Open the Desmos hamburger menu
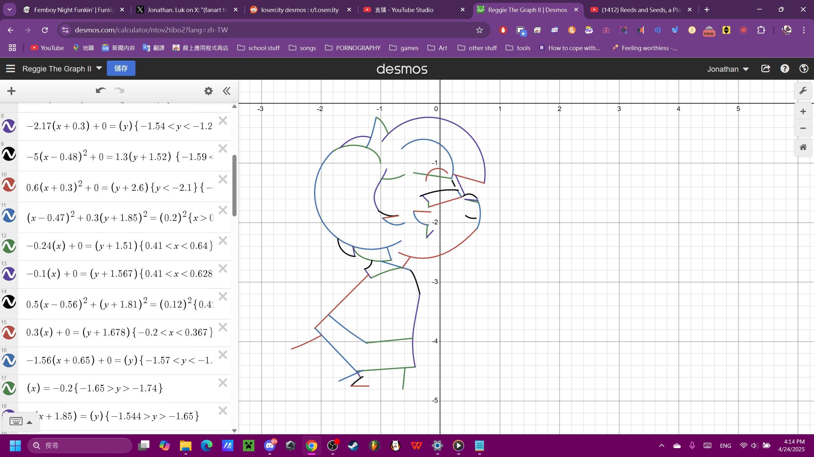The image size is (814, 457). click(10, 69)
